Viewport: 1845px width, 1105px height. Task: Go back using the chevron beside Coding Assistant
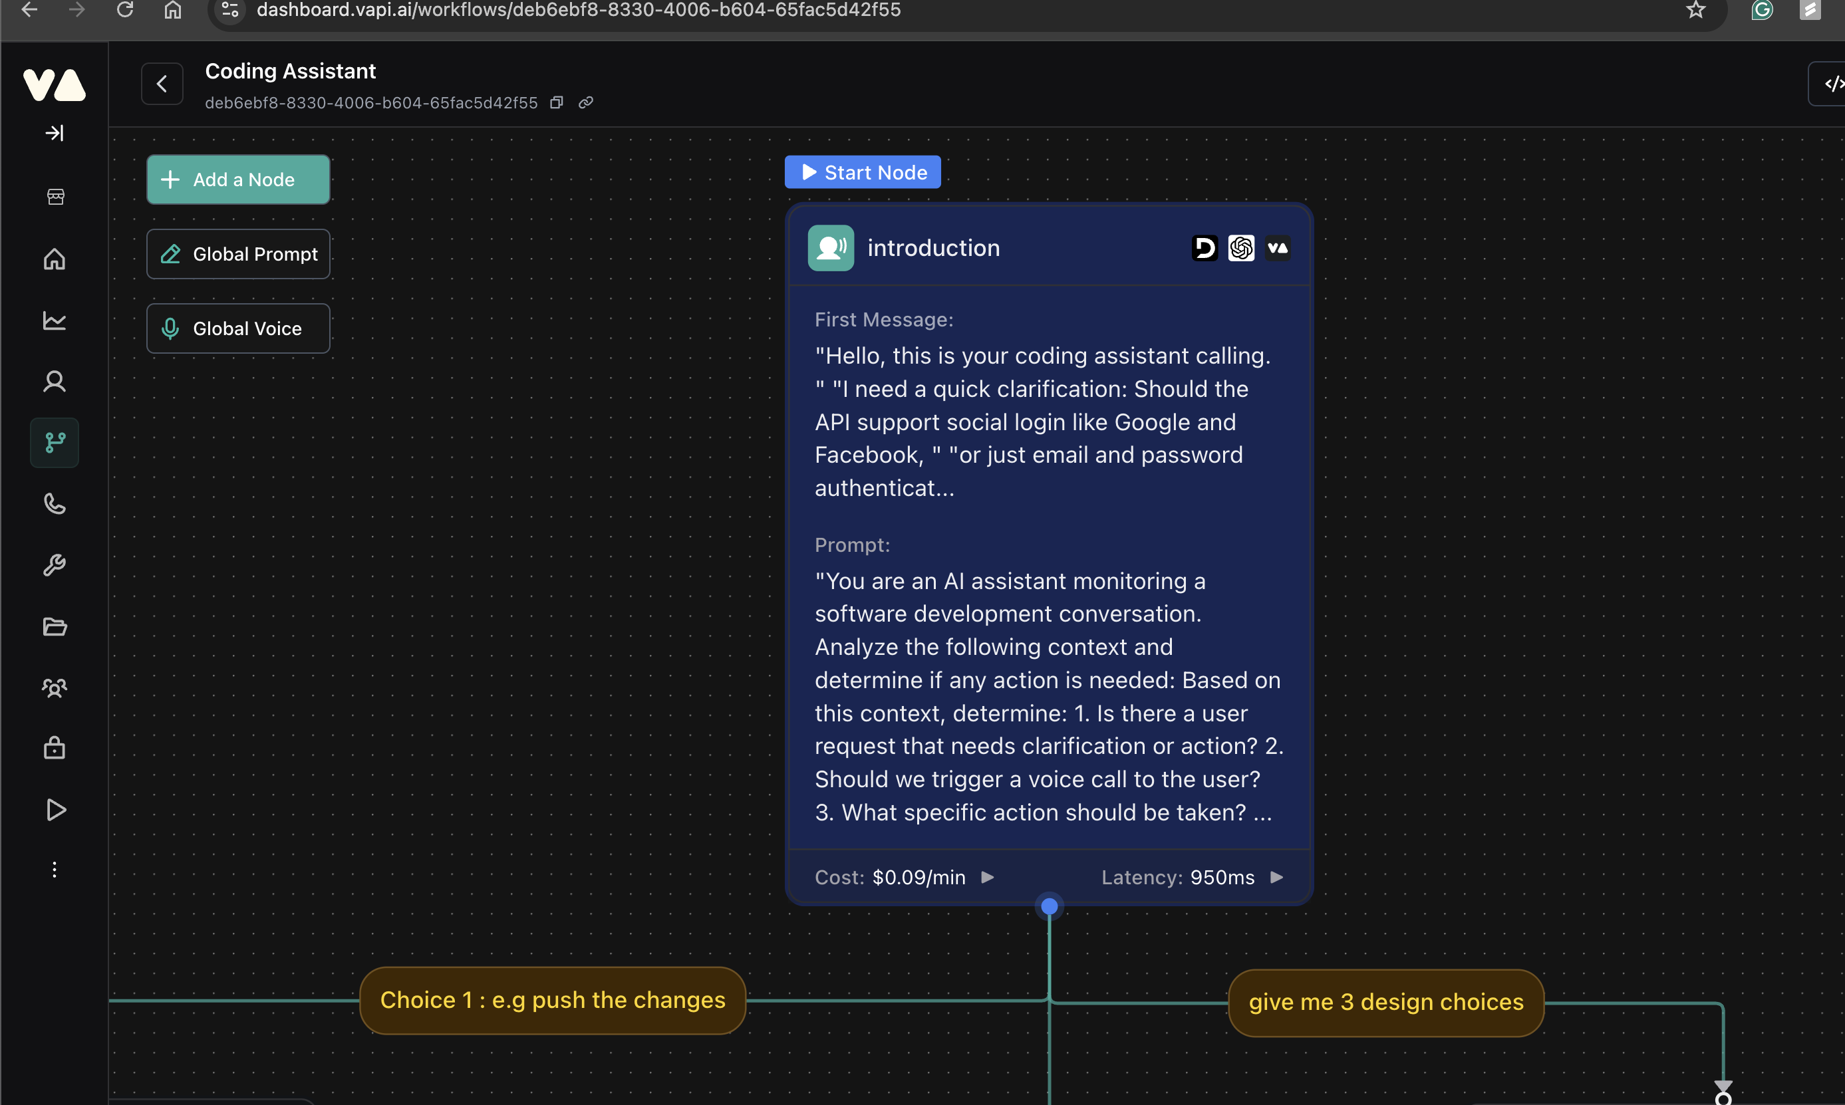click(162, 84)
